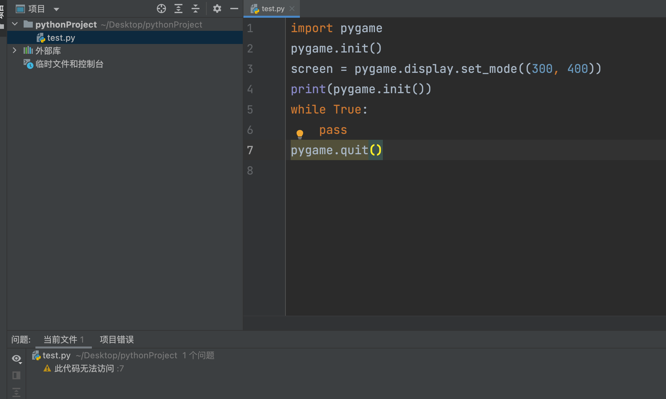Viewport: 666px width, 399px height.
Task: Click on while True: line
Action: pyautogui.click(x=329, y=110)
